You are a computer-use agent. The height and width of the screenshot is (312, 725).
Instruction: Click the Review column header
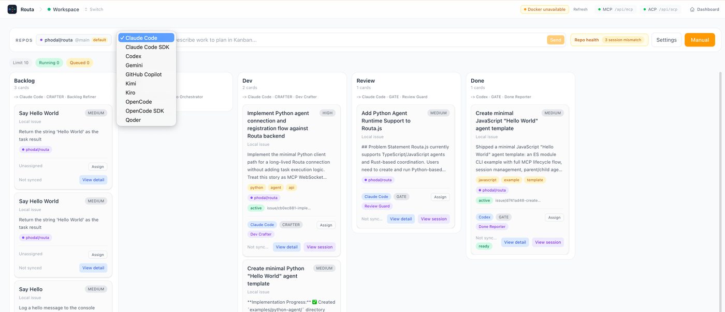click(x=366, y=81)
